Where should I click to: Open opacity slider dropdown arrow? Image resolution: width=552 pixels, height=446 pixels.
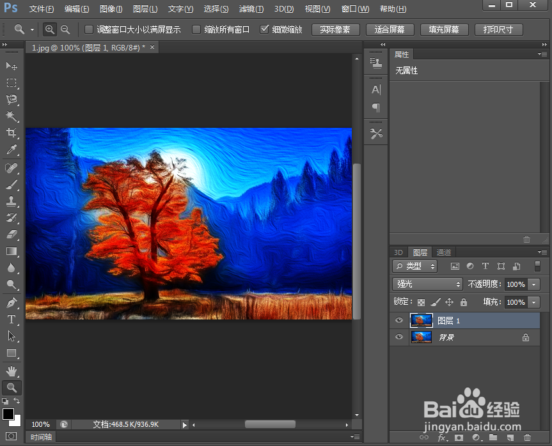(x=534, y=284)
